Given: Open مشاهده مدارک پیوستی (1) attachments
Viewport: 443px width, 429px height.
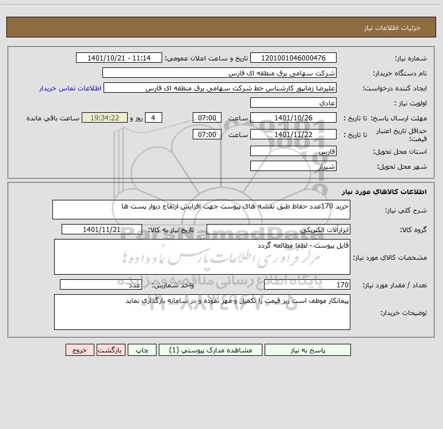Looking at the screenshot, I should [211, 350].
